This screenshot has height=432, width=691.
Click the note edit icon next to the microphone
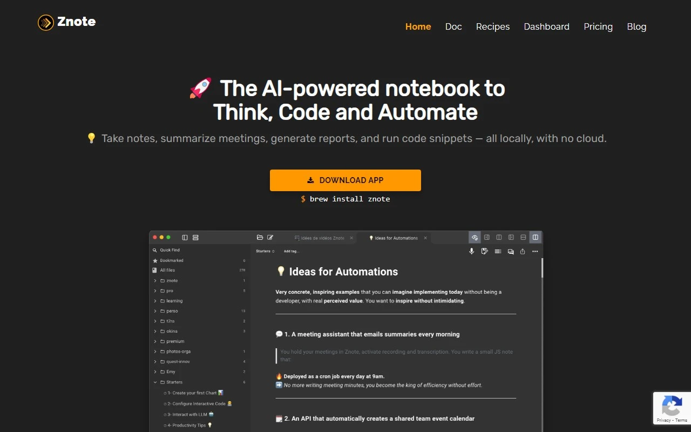point(485,251)
